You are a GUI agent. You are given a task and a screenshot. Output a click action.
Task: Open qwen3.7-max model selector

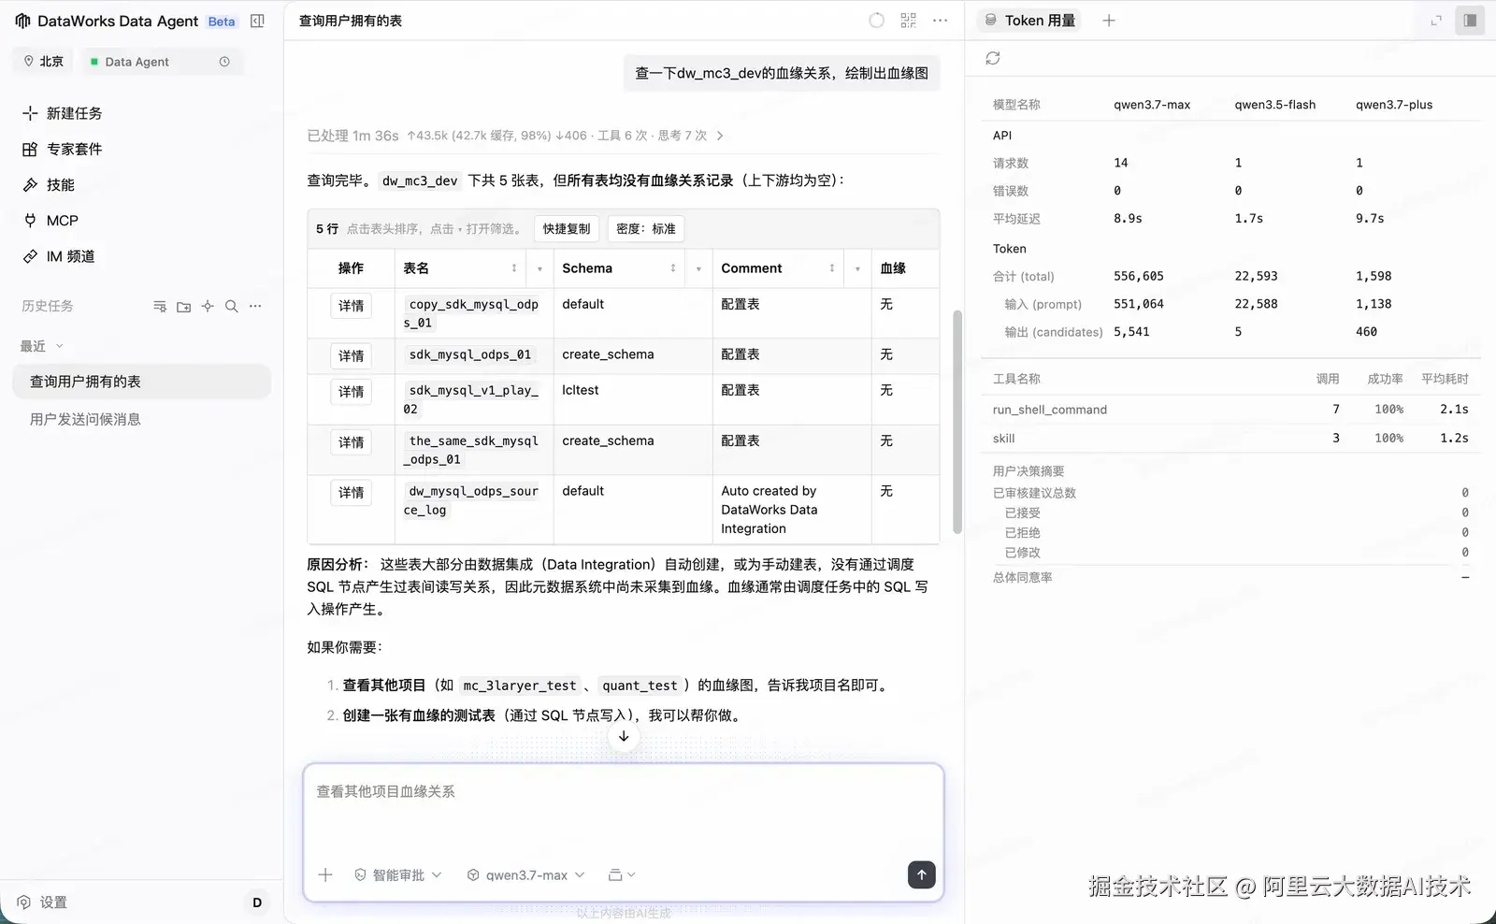pos(526,875)
